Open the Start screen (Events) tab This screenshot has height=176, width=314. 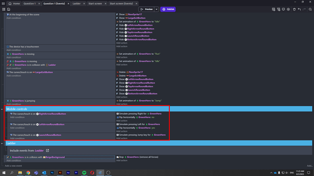[122, 4]
